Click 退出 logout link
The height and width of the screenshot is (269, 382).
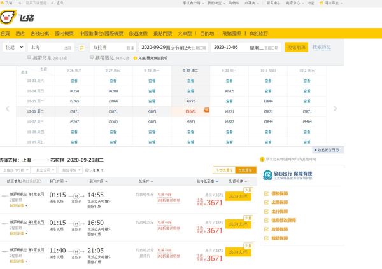pyautogui.click(x=60, y=3)
